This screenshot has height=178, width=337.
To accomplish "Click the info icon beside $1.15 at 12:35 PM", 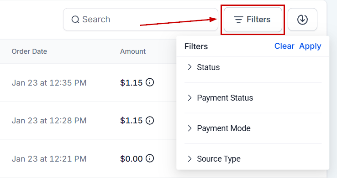I will point(150,82).
